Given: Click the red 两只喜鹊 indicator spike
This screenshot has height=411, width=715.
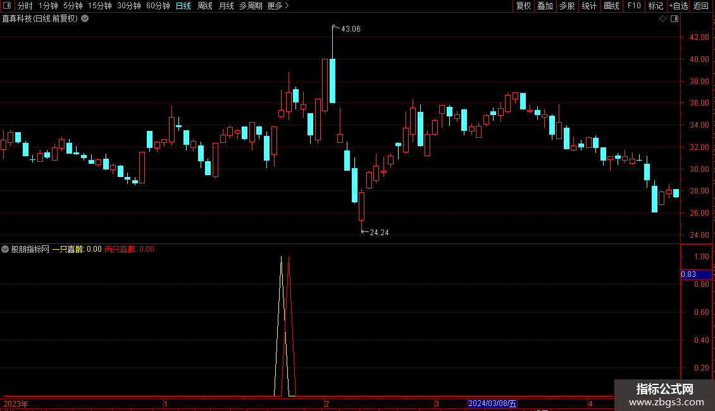Looking at the screenshot, I should [x=289, y=326].
